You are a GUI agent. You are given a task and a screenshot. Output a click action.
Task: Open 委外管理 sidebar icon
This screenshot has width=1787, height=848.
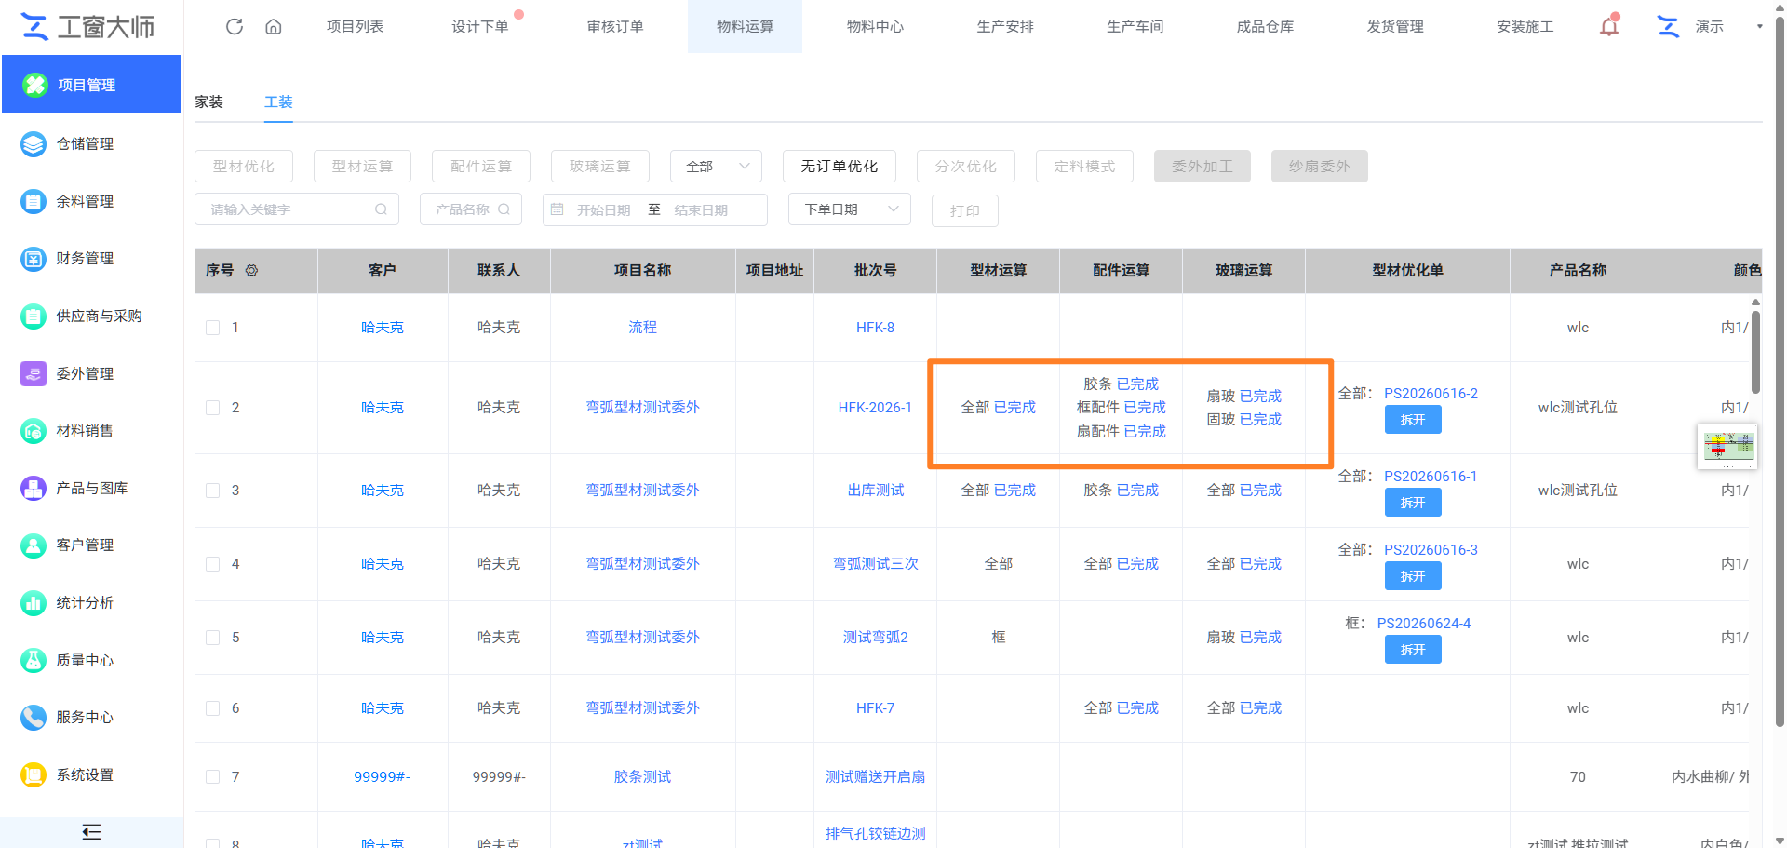pos(34,373)
